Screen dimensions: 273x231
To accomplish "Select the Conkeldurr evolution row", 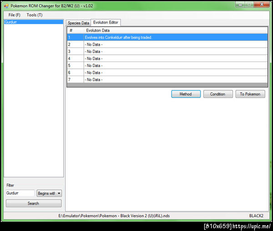I will [167, 37].
